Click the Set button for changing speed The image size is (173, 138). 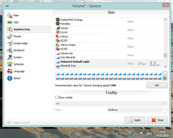157,85
